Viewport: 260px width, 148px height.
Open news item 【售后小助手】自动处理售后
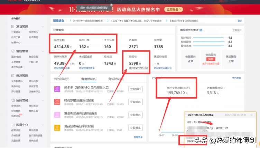[184, 21]
